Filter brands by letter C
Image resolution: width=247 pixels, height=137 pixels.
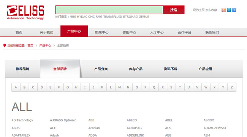33,87
